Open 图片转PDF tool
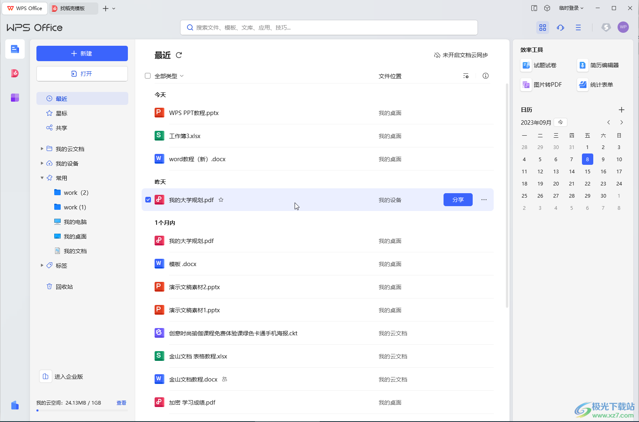 point(541,85)
